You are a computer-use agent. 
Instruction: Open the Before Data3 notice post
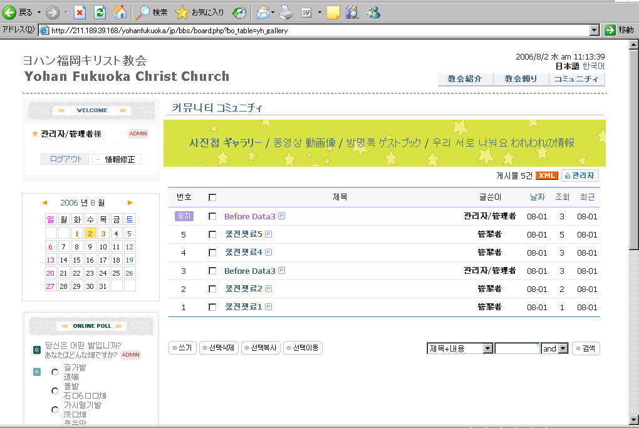coord(249,216)
